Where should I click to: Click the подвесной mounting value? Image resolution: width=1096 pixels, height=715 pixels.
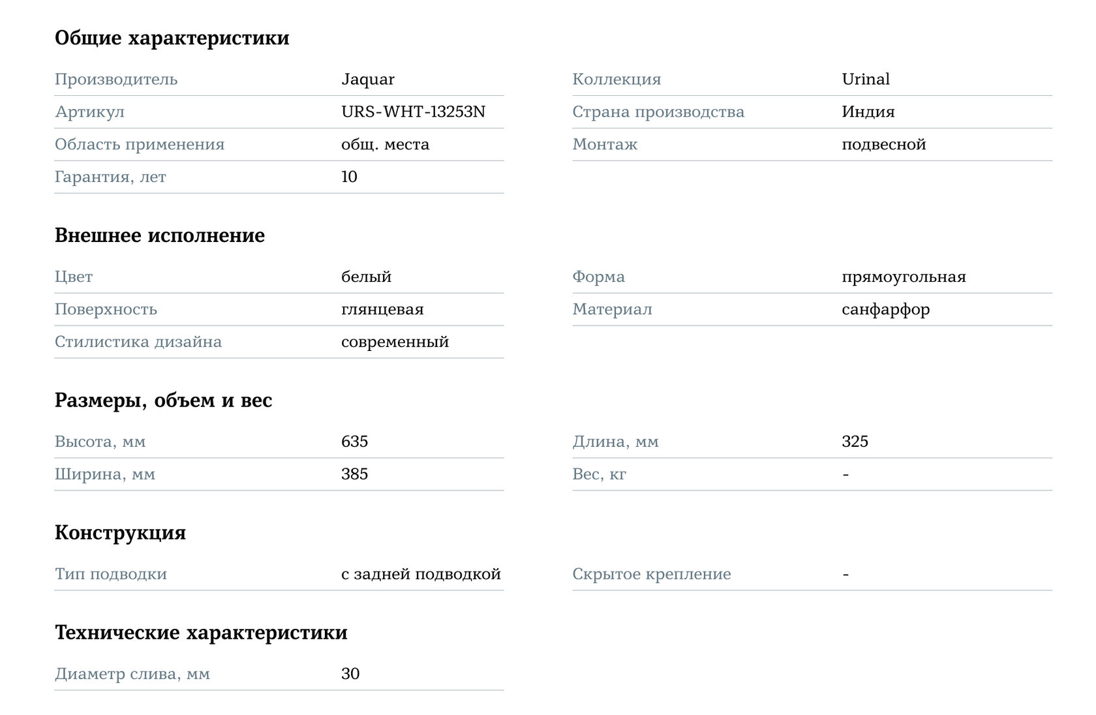tap(883, 145)
